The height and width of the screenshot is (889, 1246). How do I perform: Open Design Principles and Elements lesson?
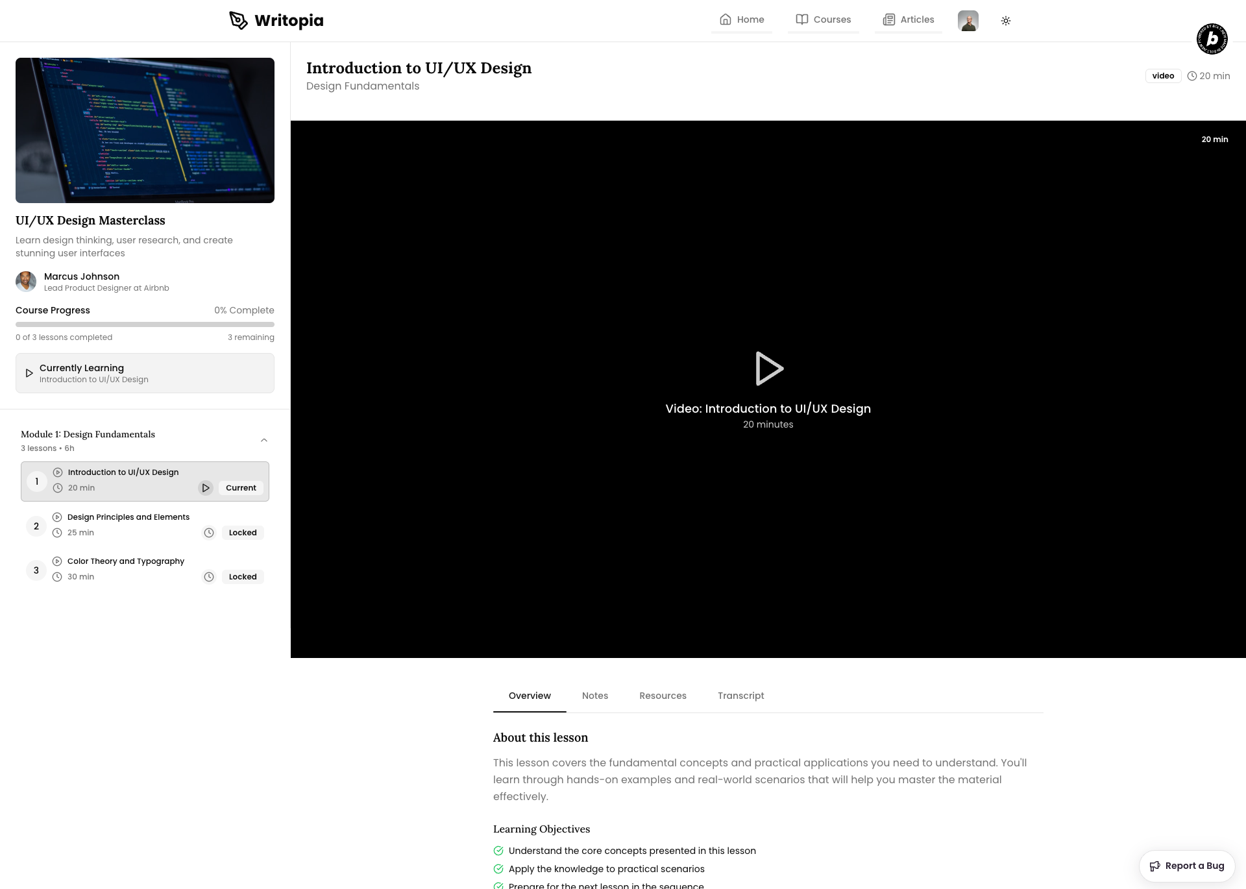click(128, 517)
